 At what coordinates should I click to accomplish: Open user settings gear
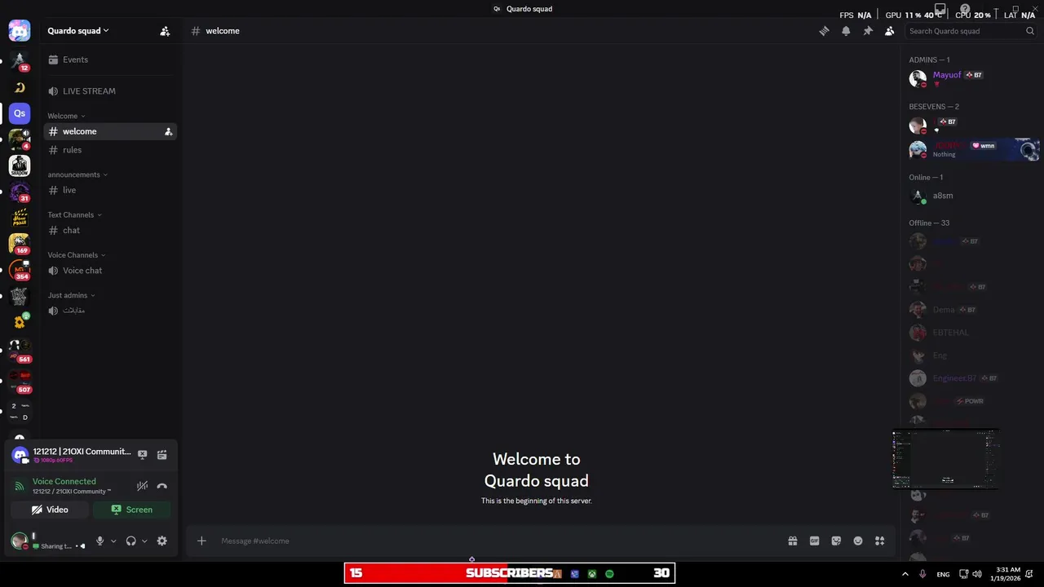pos(161,541)
